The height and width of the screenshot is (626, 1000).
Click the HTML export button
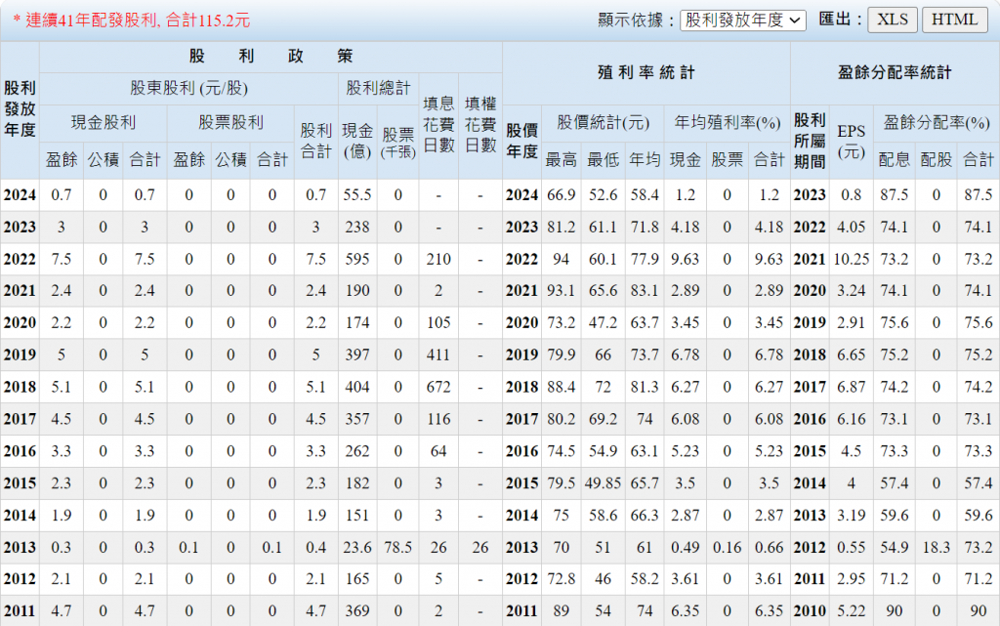pos(954,20)
